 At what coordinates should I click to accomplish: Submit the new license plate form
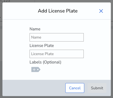click(97, 88)
